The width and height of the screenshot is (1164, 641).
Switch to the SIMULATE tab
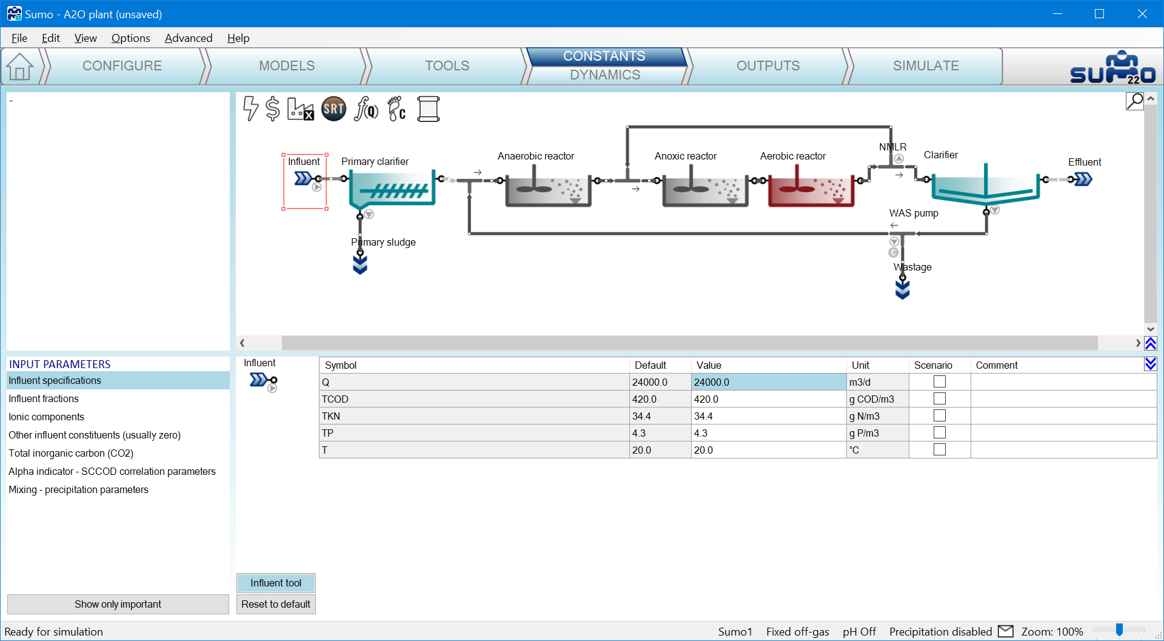point(925,65)
